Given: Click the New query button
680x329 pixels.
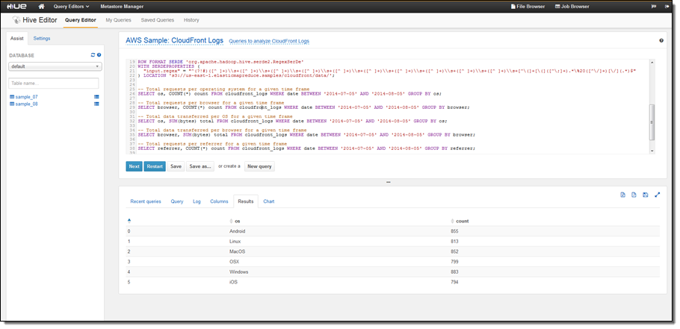Looking at the screenshot, I should point(259,166).
